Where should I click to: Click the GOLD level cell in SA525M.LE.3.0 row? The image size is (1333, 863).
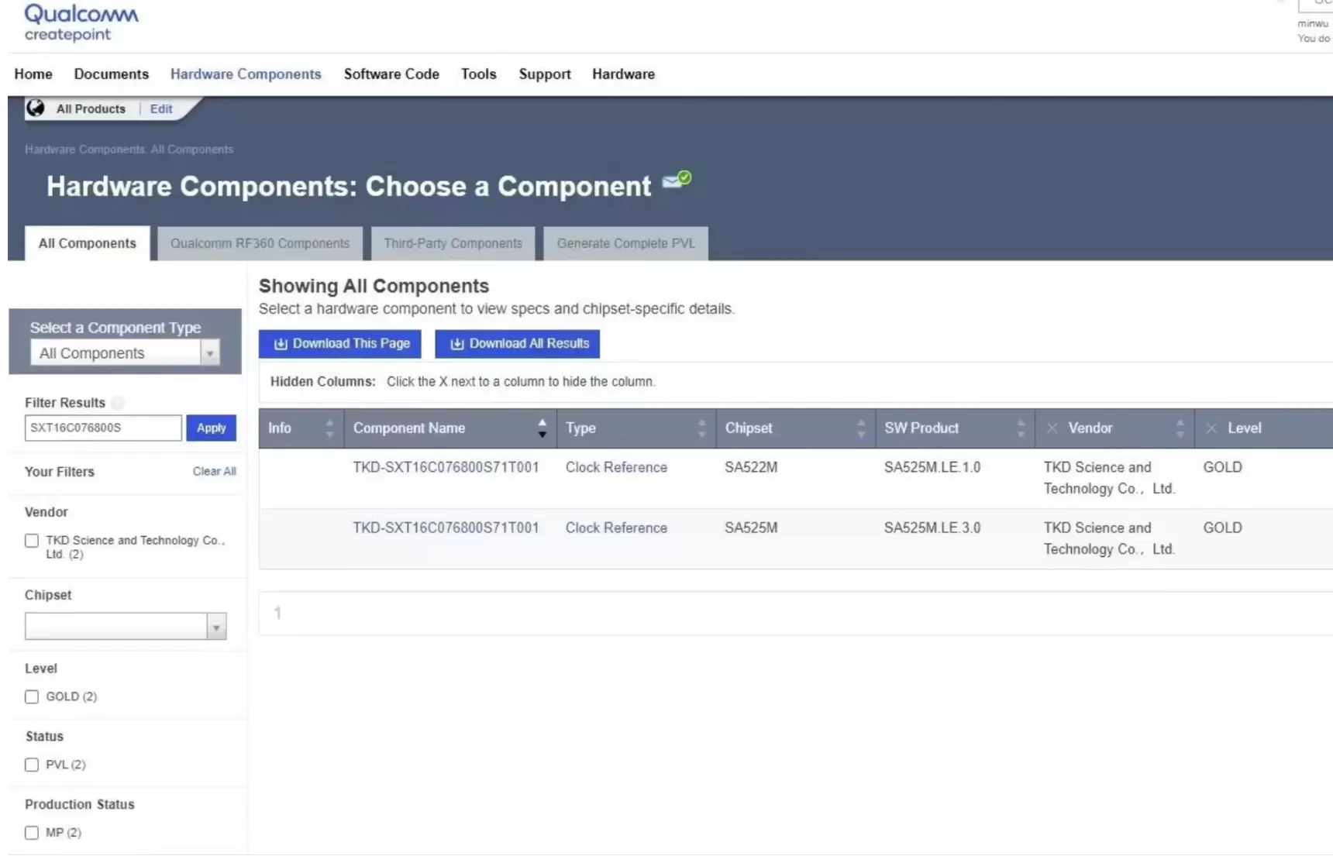click(x=1222, y=528)
